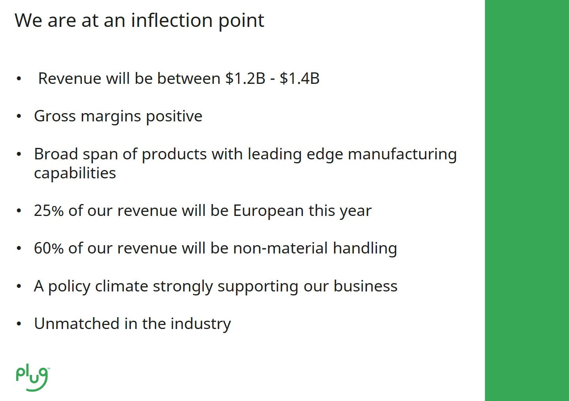Click the word 'European' in the fourth bullet
This screenshot has width=569, height=401.
tap(268, 211)
